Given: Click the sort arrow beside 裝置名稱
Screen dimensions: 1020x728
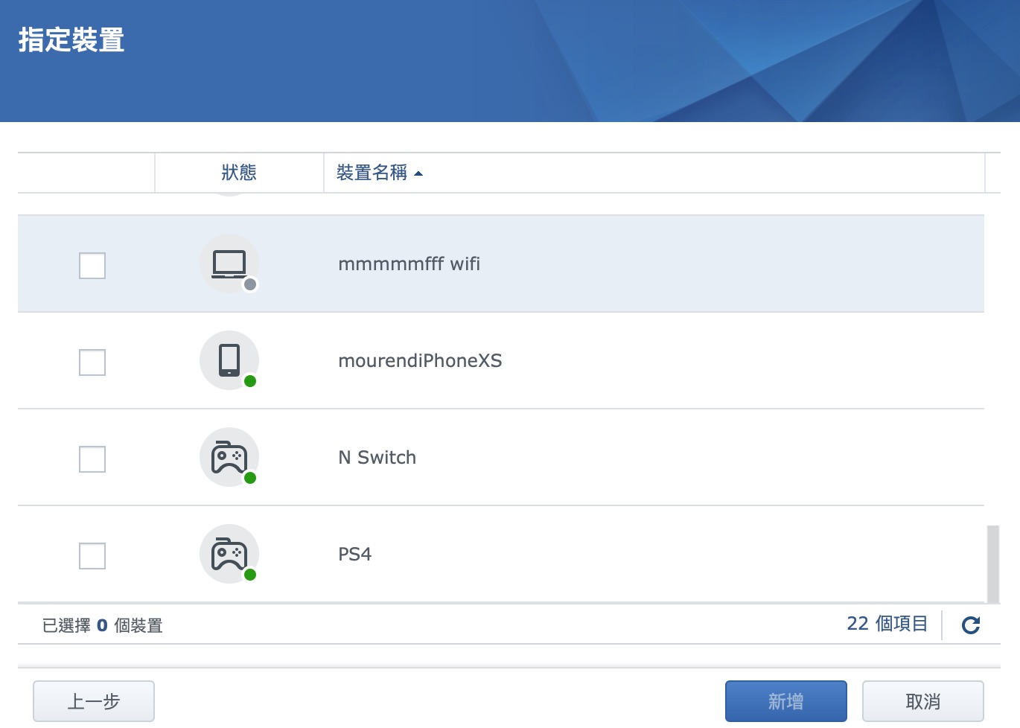Looking at the screenshot, I should tap(418, 173).
